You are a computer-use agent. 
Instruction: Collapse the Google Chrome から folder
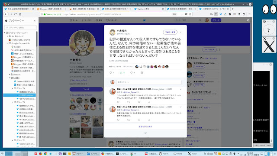7,43
